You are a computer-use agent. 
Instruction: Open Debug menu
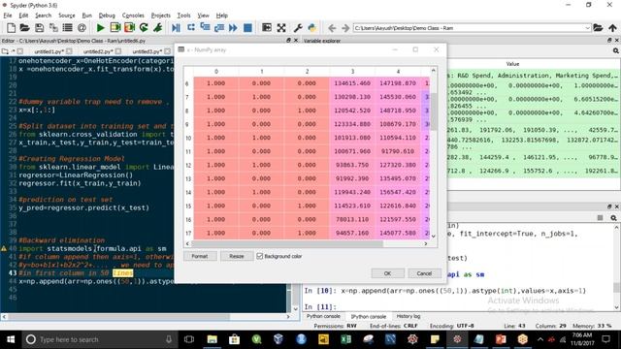click(x=107, y=16)
